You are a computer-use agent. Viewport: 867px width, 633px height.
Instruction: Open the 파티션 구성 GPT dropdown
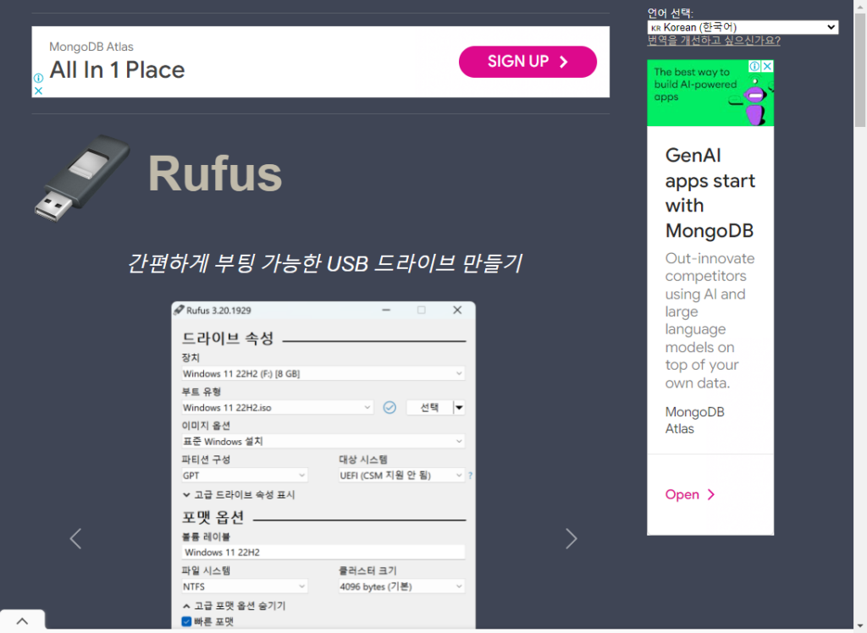245,475
